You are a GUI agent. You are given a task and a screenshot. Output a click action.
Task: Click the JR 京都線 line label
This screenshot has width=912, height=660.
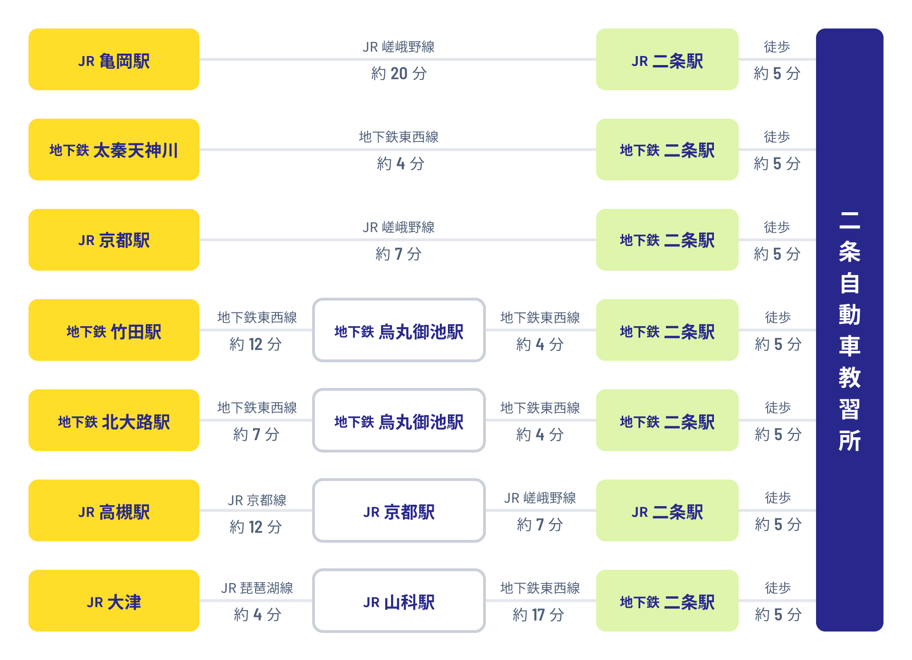pyautogui.click(x=257, y=500)
